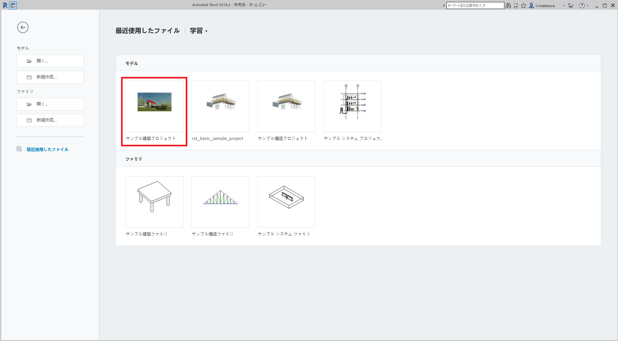618x341 pixels.
Task: Toggle the Home view icon in title bar
Action: (13, 5)
